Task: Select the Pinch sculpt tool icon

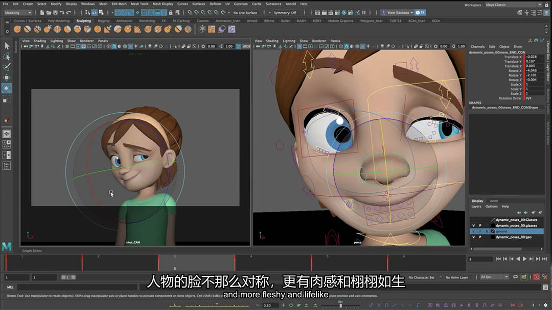Action: (x=57, y=29)
